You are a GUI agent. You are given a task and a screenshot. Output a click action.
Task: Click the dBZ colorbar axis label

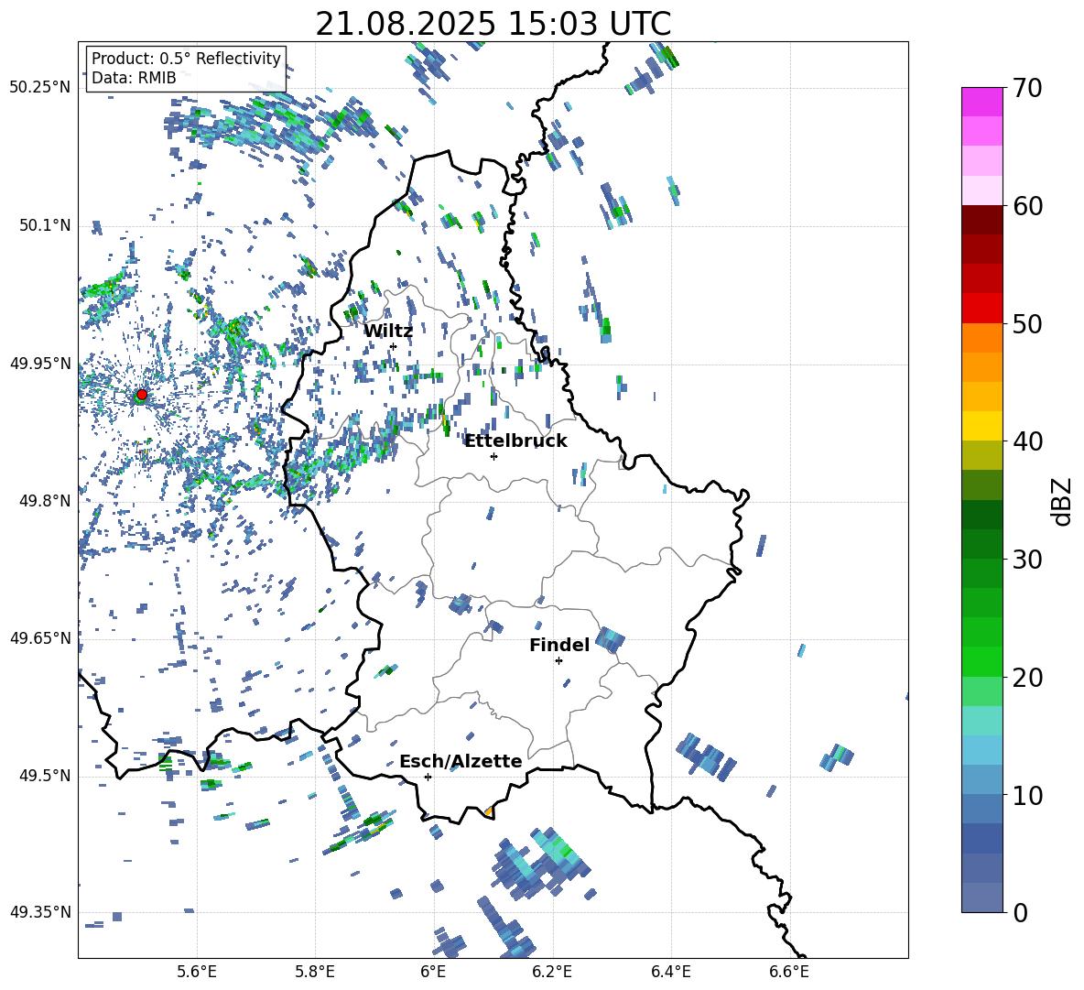(x=1063, y=501)
